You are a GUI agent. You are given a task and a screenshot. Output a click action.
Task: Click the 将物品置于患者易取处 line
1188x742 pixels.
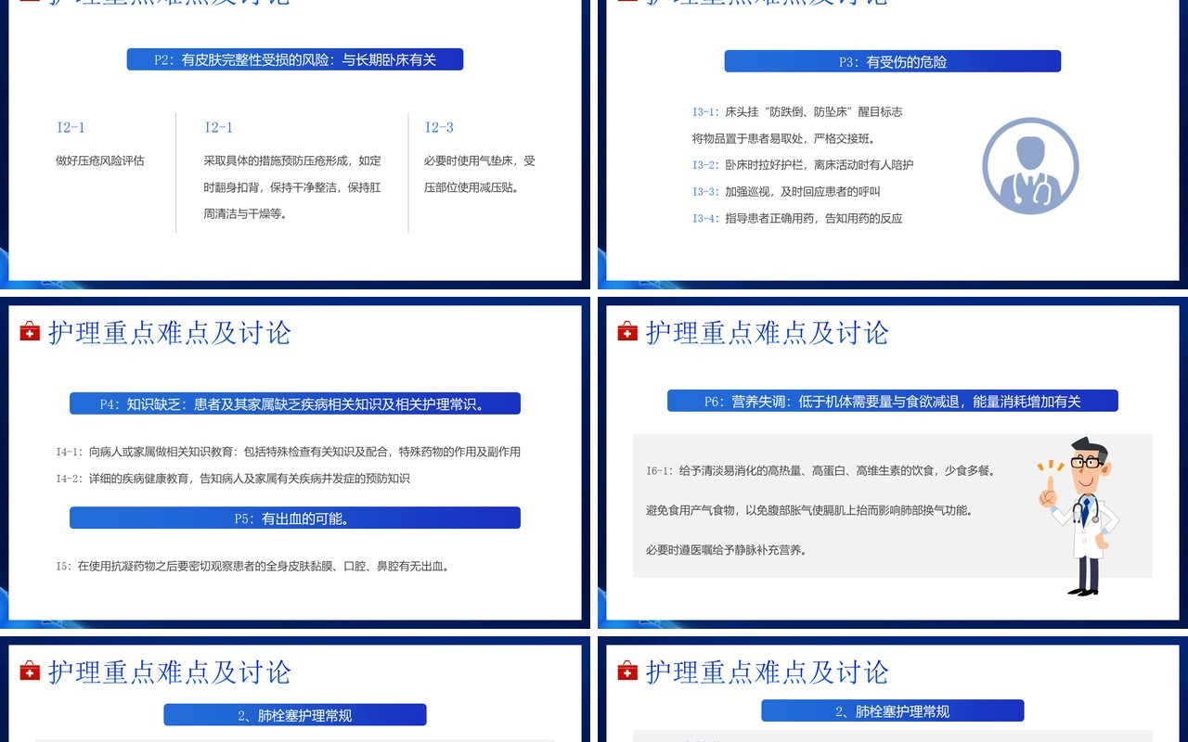coord(784,138)
